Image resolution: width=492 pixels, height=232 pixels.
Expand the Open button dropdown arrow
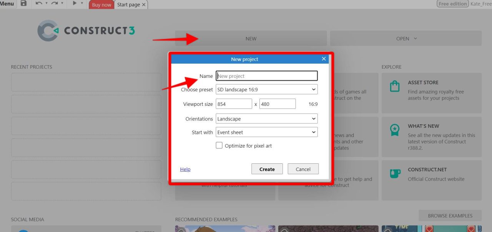[x=415, y=38]
